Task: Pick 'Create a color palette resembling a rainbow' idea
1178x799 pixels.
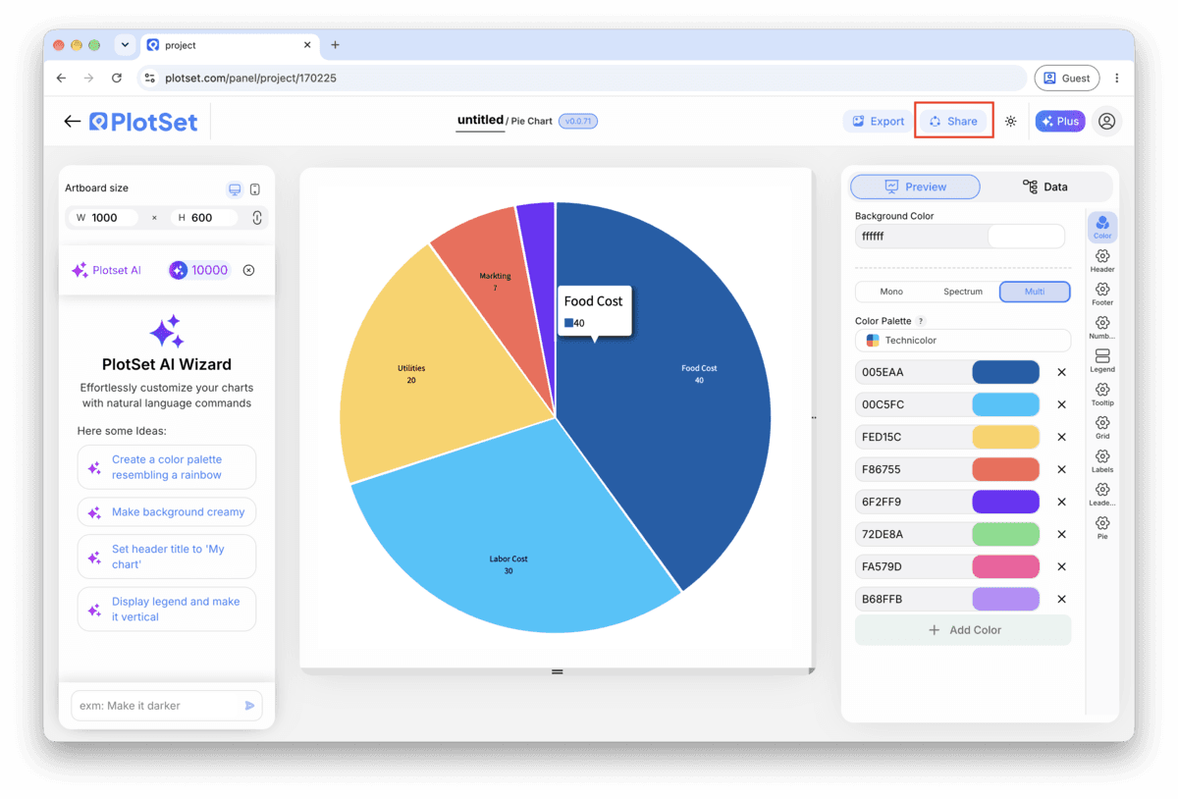Action: pos(167,467)
